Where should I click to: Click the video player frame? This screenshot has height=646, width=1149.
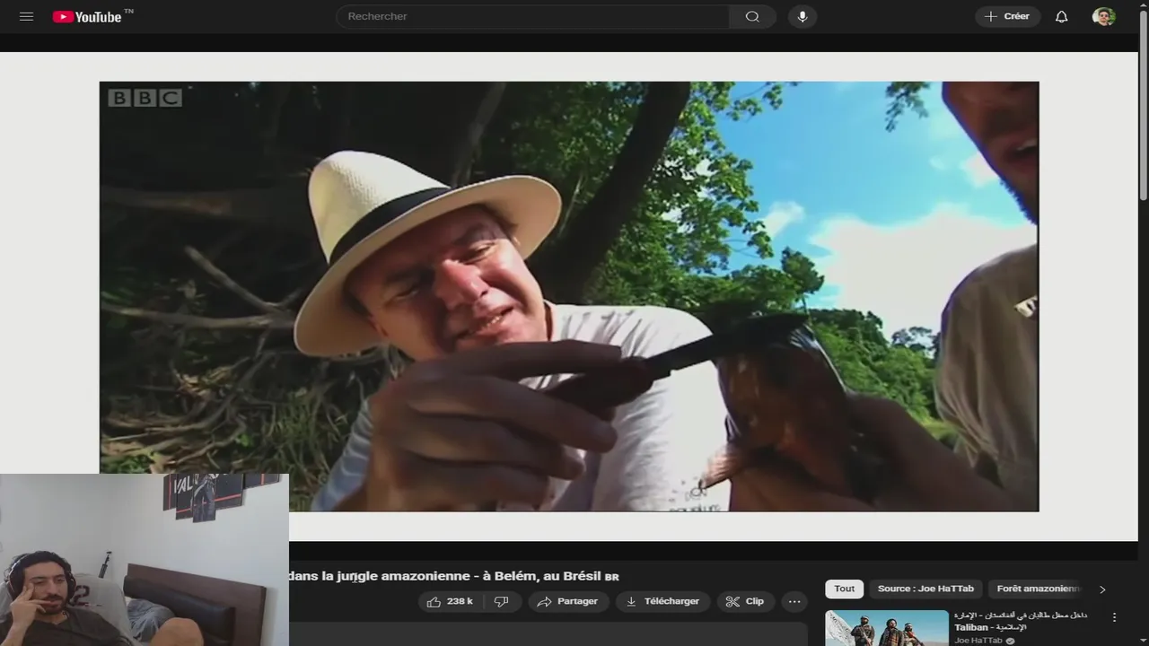(569, 297)
